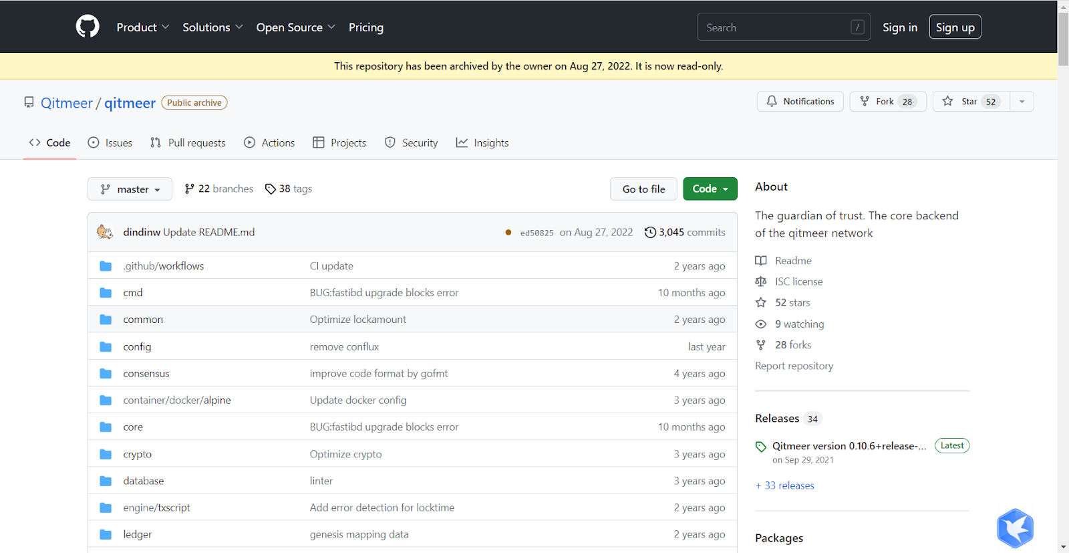The width and height of the screenshot is (1069, 553).
Task: Open the Qitmeer organization link
Action: [67, 103]
